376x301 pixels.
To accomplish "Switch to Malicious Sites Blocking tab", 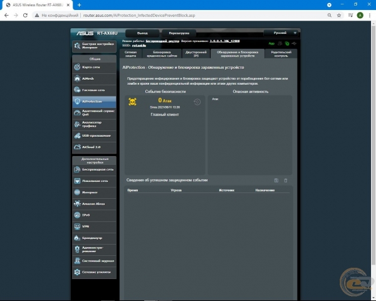I will point(162,54).
